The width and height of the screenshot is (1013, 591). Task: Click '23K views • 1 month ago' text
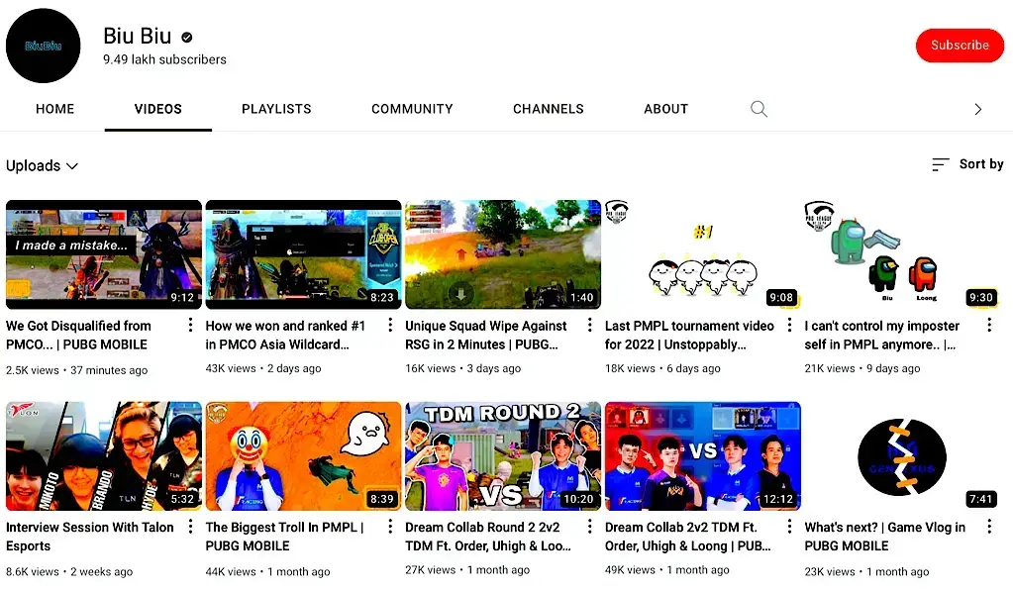point(867,571)
